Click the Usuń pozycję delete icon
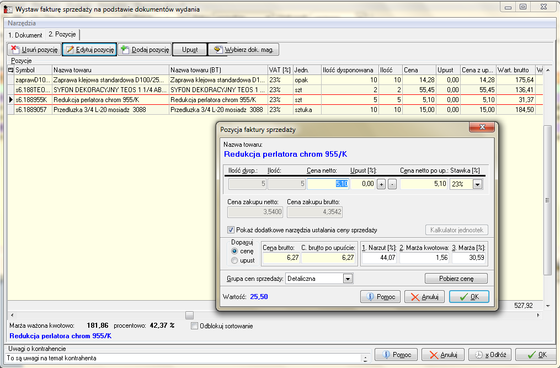The width and height of the screenshot is (560, 368). tap(15, 49)
